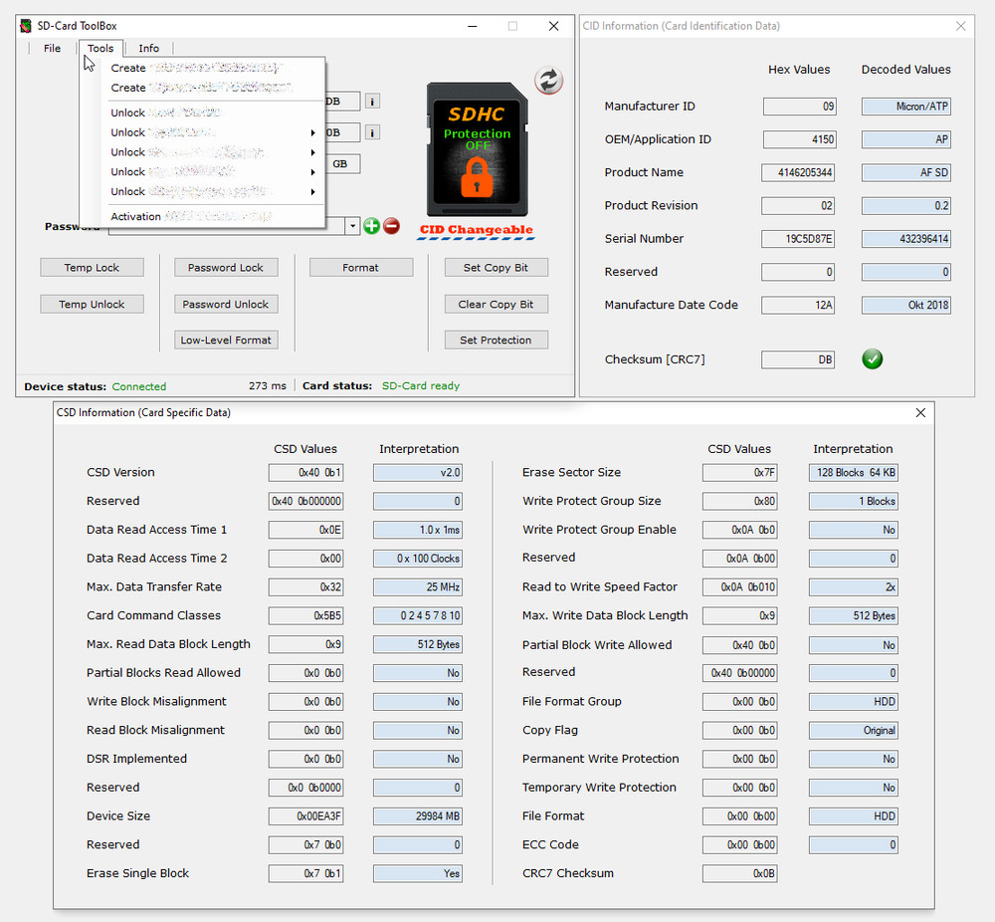This screenshot has height=922, width=995.
Task: Click the info icon beside the second field
Action: [372, 131]
